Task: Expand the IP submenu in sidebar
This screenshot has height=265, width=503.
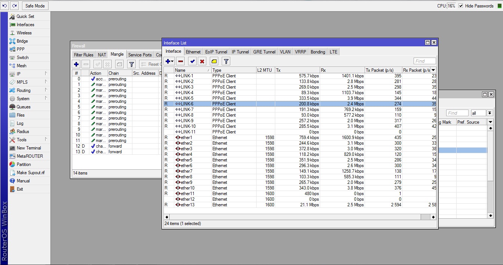Action: (19, 74)
